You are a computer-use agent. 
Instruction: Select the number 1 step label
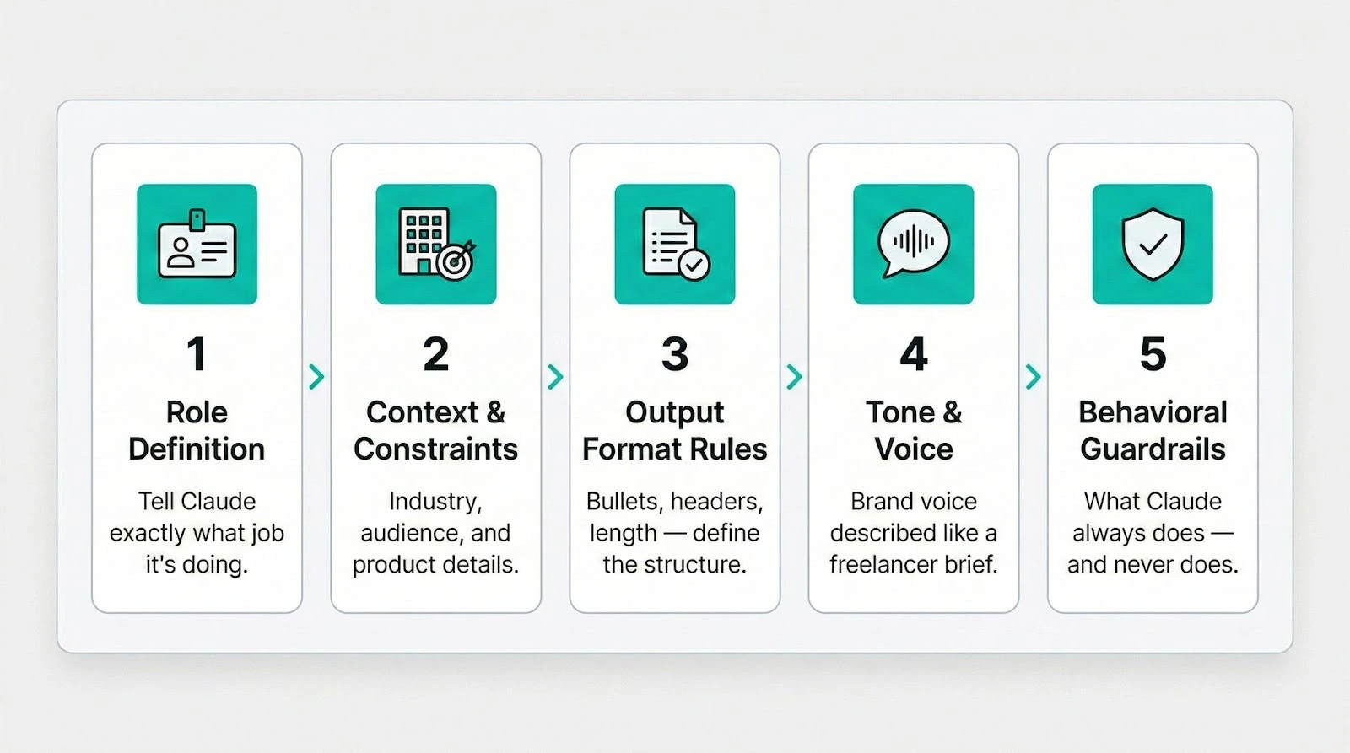pos(197,354)
